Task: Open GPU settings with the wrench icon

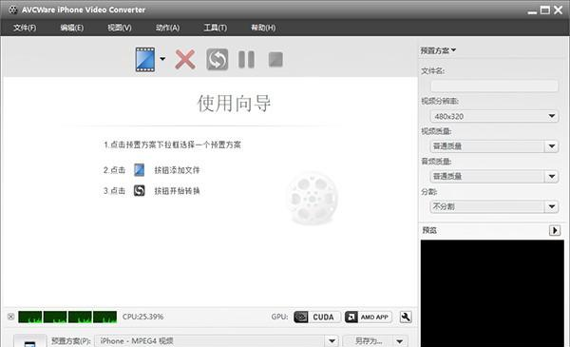Action: [x=406, y=318]
